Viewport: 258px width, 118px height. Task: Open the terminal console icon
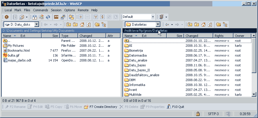[56, 17]
